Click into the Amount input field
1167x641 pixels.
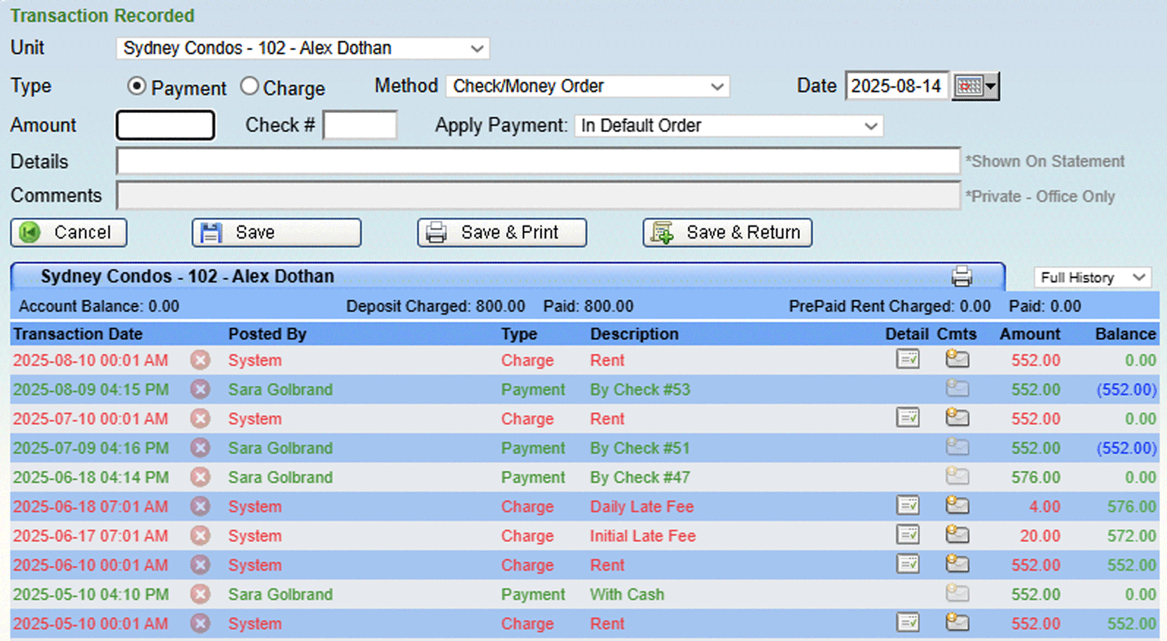[165, 125]
